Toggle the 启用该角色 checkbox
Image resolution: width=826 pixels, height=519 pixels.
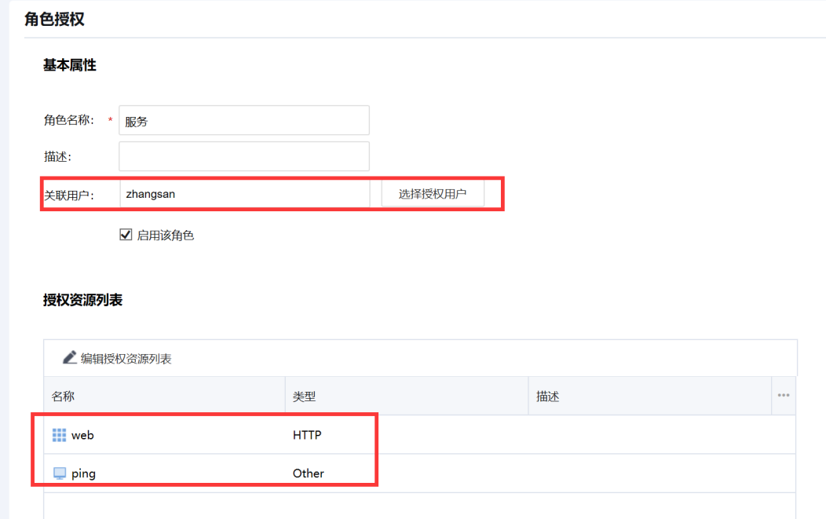click(x=126, y=235)
